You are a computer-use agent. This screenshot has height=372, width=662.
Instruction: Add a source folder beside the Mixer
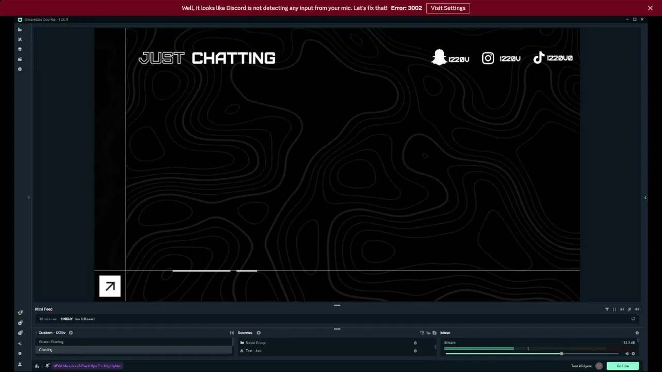tap(434, 333)
